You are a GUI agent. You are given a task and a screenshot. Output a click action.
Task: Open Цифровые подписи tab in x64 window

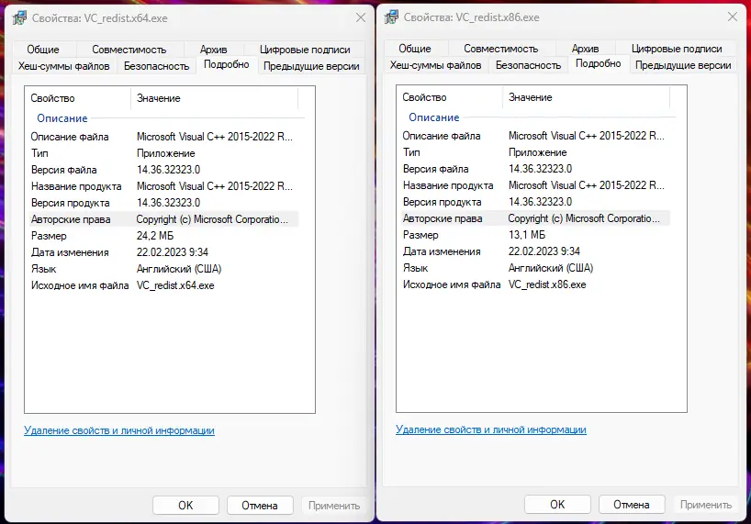click(x=305, y=50)
